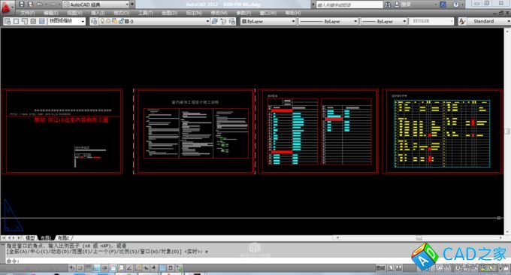Click the keyword search input field
The width and height of the screenshot is (511, 275).
pos(349,5)
